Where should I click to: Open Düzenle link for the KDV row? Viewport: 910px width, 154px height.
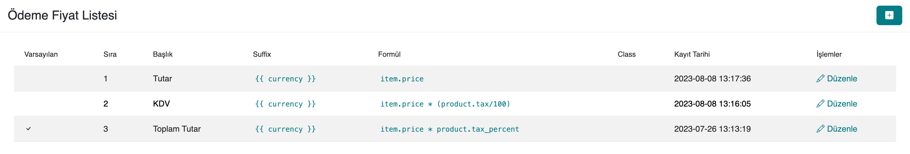point(842,104)
